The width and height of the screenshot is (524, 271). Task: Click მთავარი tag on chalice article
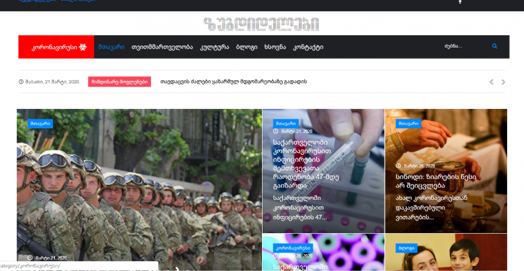(408, 124)
